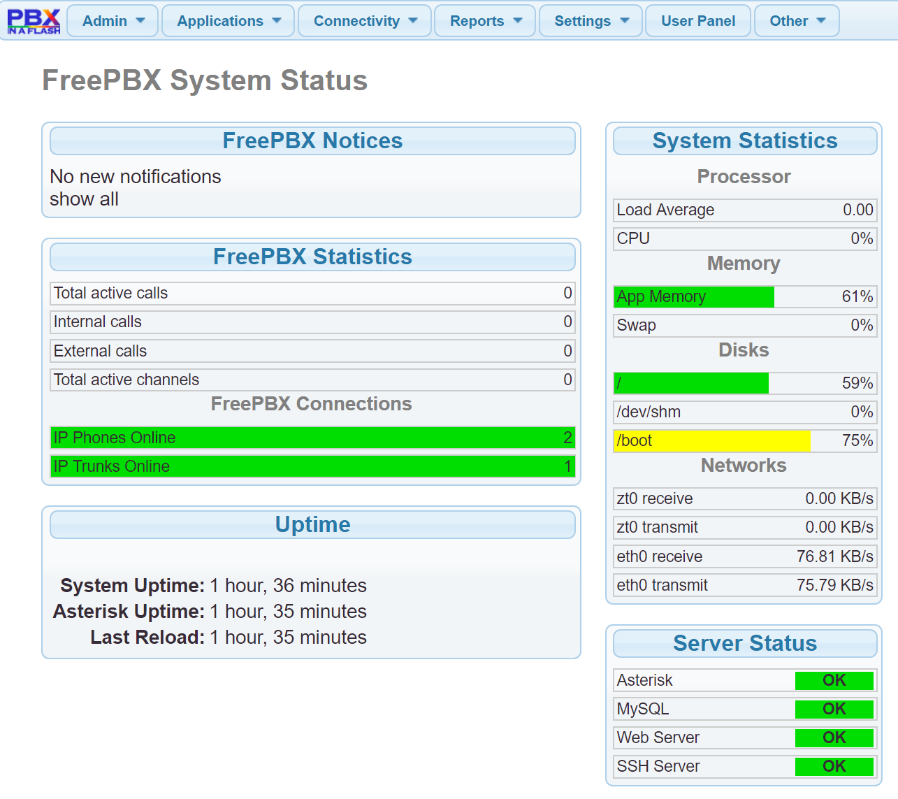
Task: Click the Total active calls row
Action: point(312,294)
